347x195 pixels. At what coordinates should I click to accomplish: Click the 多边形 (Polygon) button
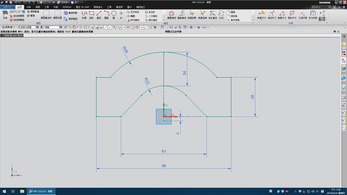pos(151,12)
